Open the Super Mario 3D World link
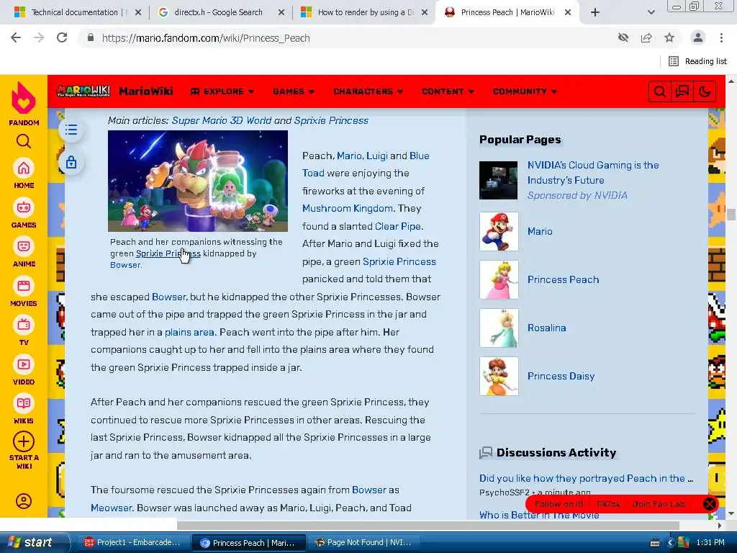Image resolution: width=737 pixels, height=553 pixels. coord(222,120)
